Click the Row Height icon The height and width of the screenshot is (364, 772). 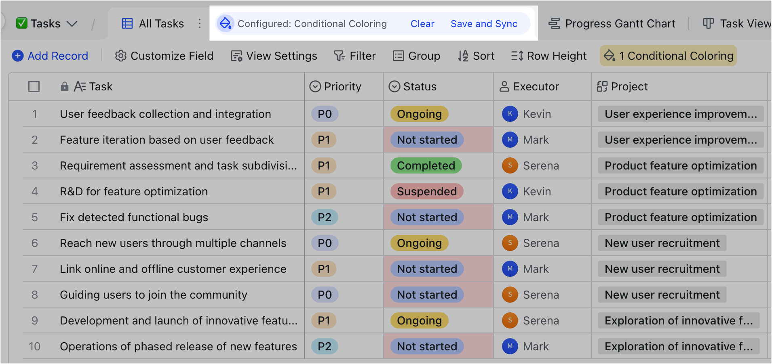tap(517, 56)
